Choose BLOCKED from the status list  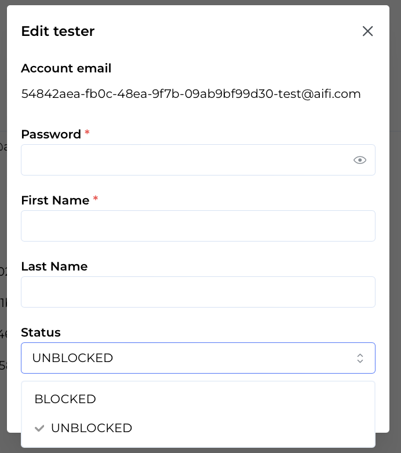click(x=65, y=399)
